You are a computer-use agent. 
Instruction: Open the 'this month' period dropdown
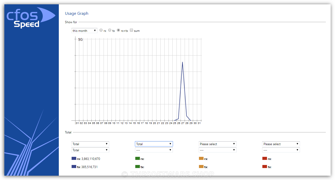(84, 30)
